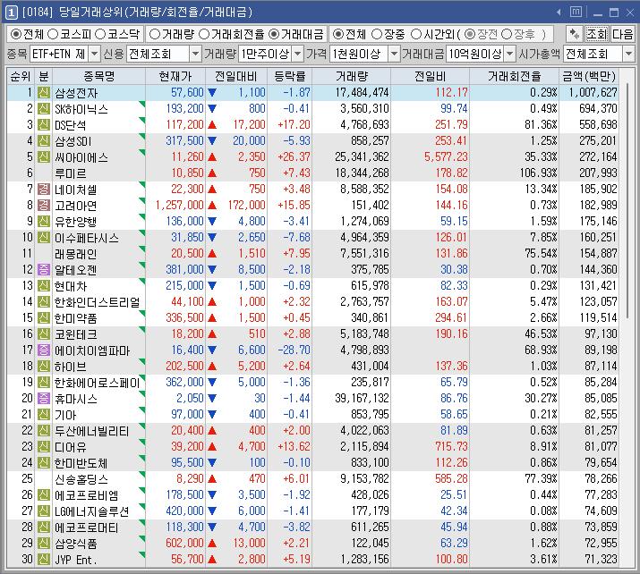Click the 전일대비 column header

coord(236,76)
